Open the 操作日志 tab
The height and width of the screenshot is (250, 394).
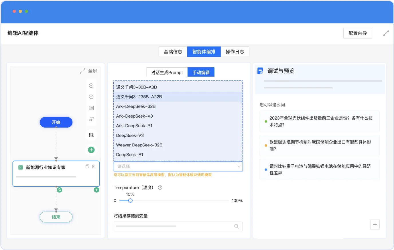235,52
